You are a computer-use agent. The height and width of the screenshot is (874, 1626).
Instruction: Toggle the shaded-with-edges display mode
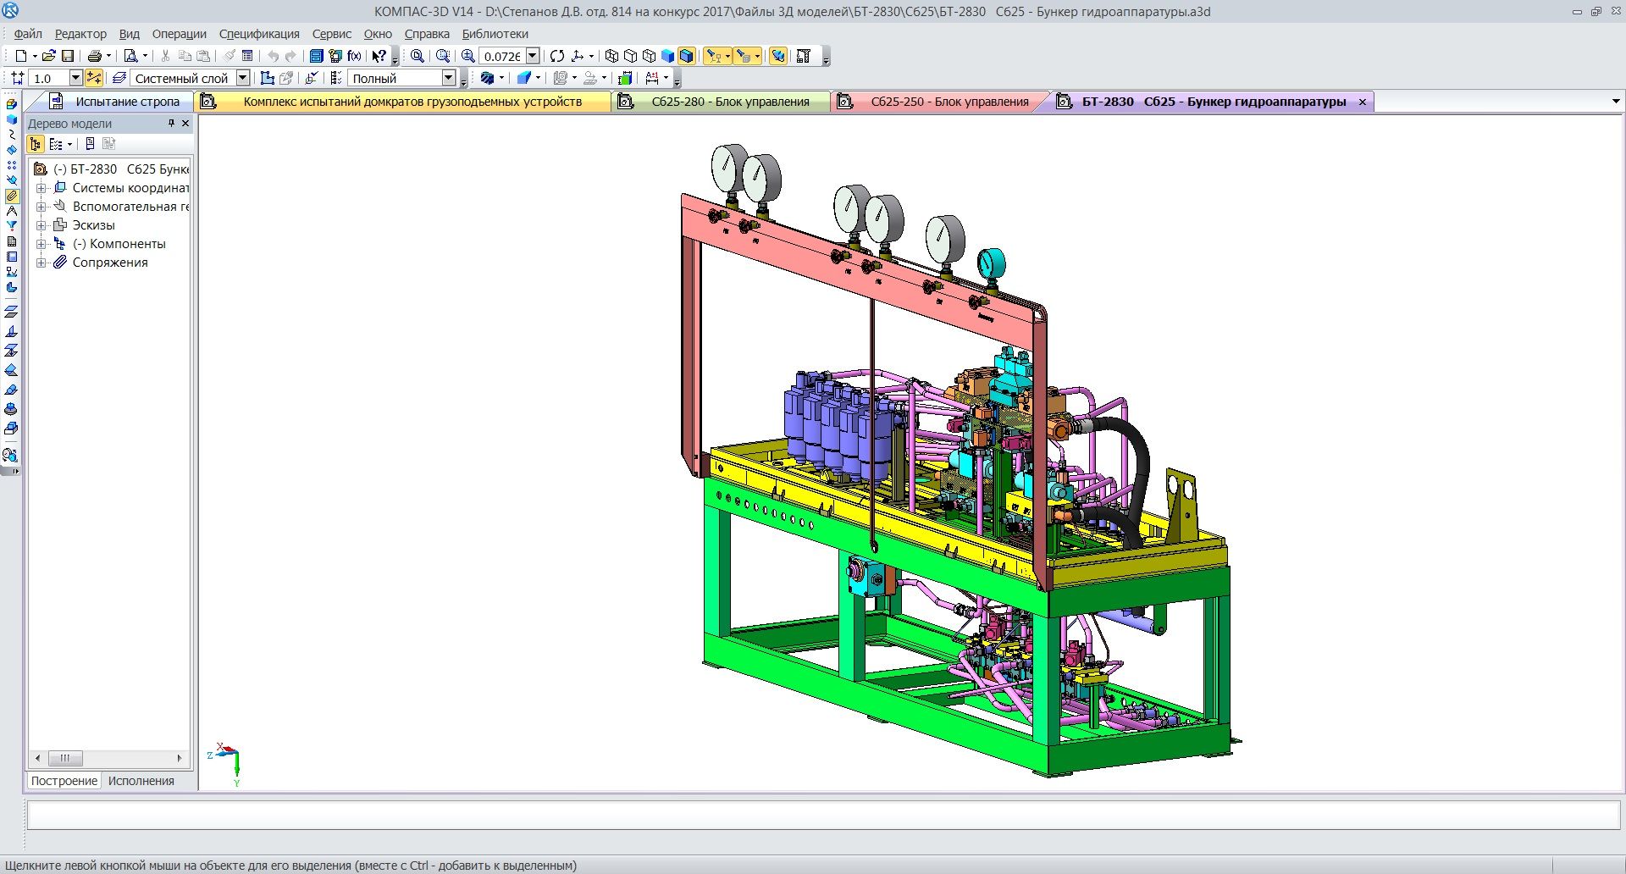[687, 56]
